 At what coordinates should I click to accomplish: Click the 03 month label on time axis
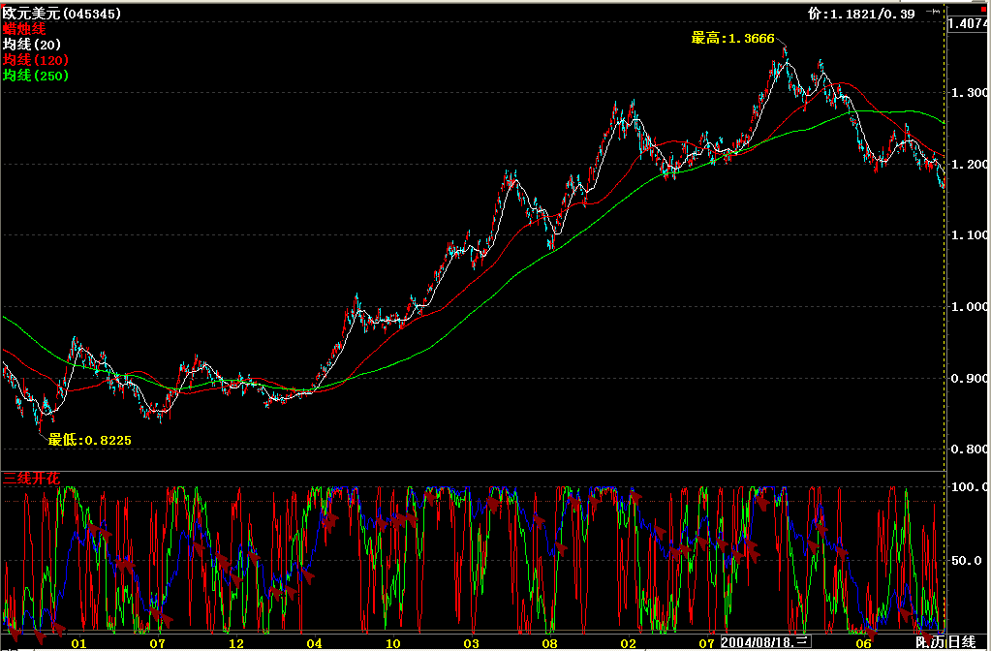click(471, 644)
